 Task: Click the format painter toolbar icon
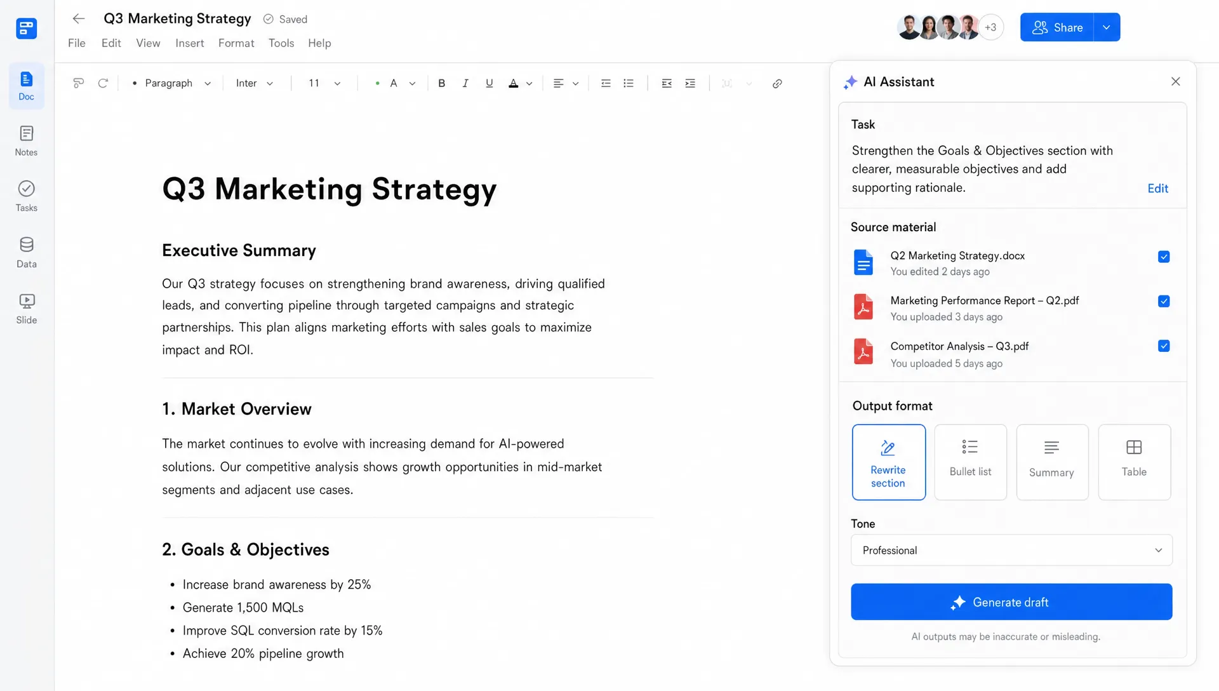[78, 83]
